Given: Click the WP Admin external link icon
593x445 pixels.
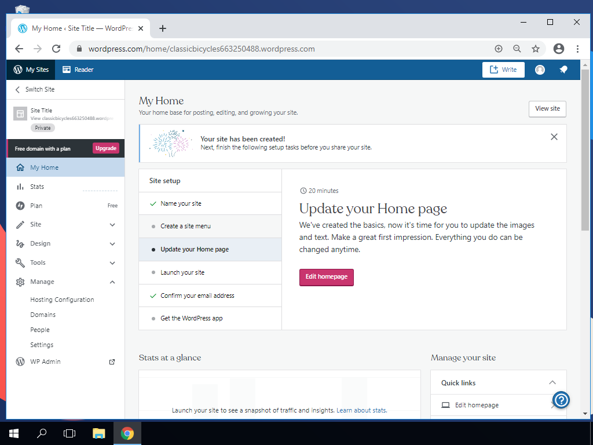Looking at the screenshot, I should pos(112,362).
